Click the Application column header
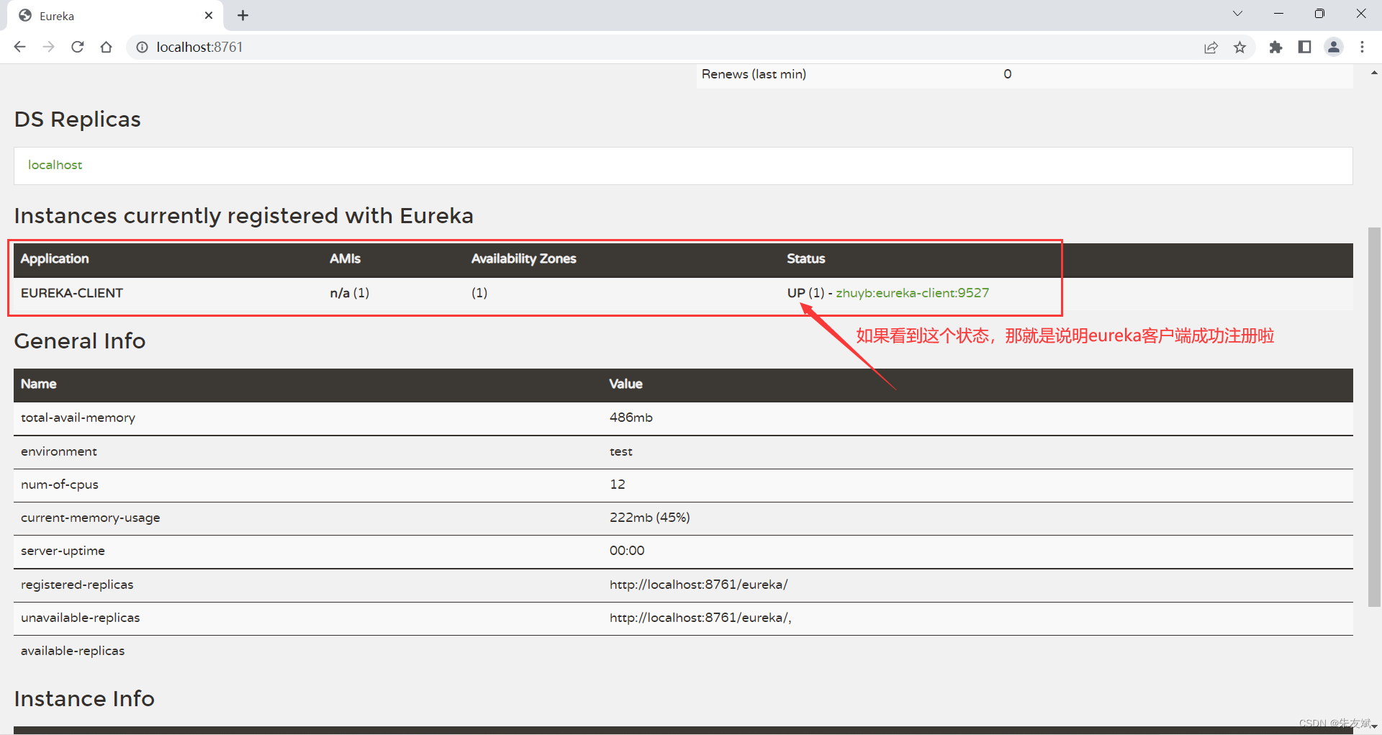Screen dimensions: 1382x735 (55, 258)
